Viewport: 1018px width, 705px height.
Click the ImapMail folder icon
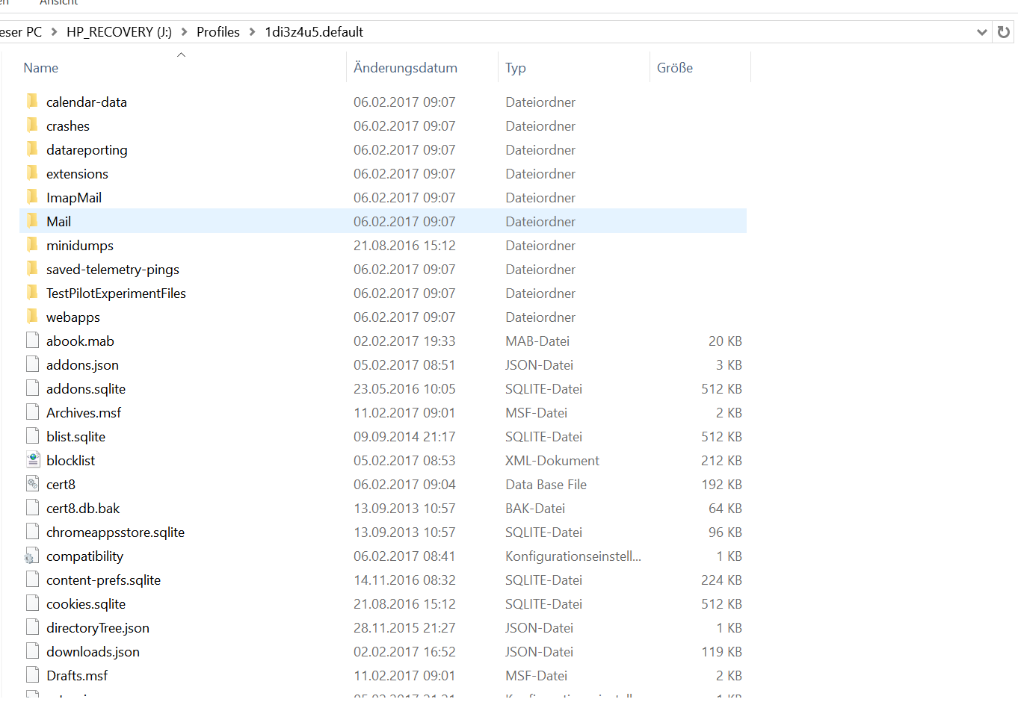[x=32, y=197]
